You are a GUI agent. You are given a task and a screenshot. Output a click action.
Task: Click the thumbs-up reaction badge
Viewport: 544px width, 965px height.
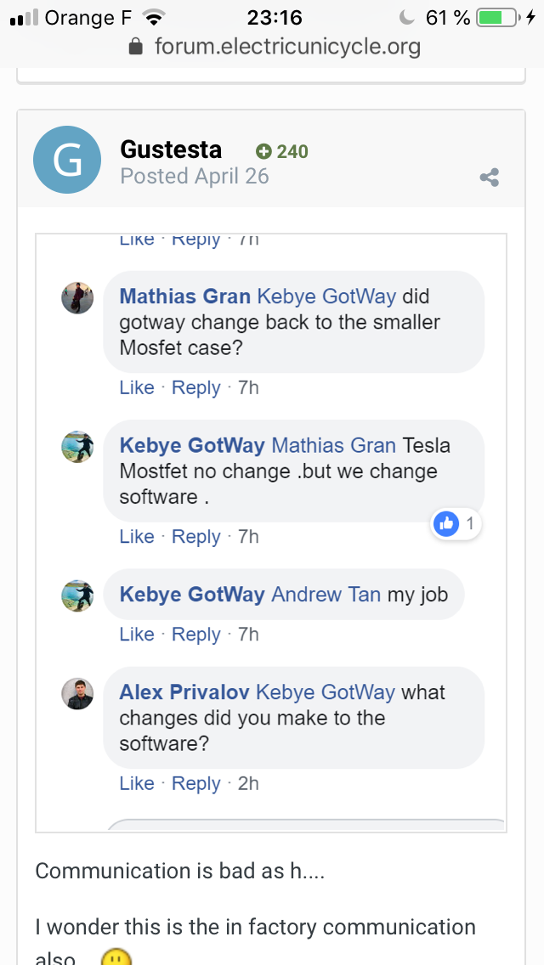click(456, 524)
